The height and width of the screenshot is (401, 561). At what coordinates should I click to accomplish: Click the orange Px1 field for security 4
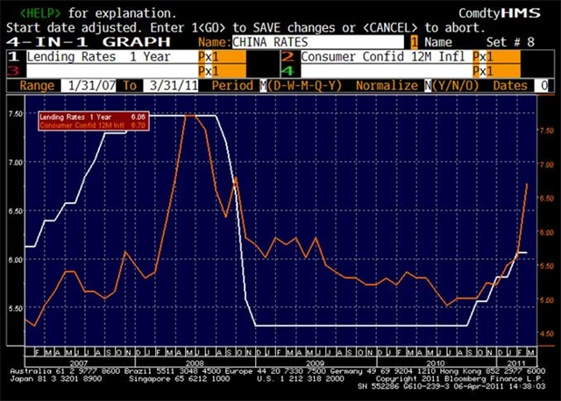(x=497, y=71)
